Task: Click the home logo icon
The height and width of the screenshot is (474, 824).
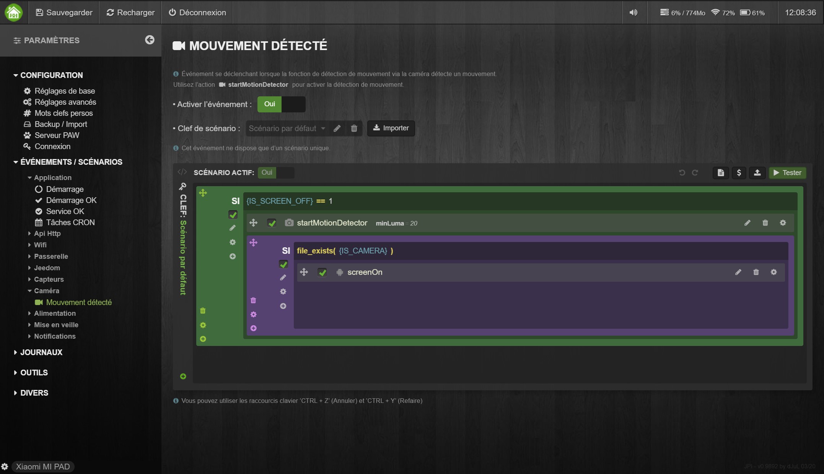Action: pos(14,12)
